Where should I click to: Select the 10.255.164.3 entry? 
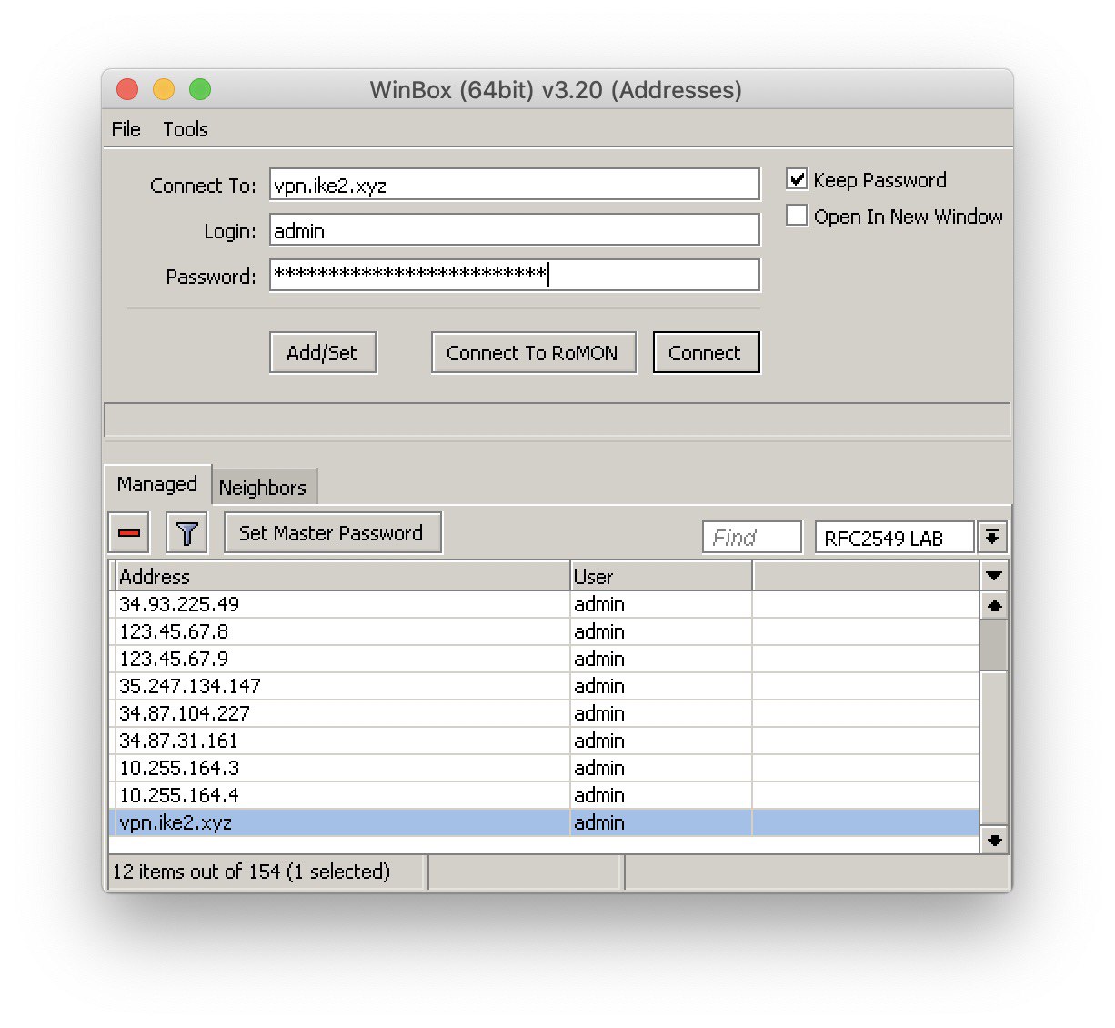point(544,768)
